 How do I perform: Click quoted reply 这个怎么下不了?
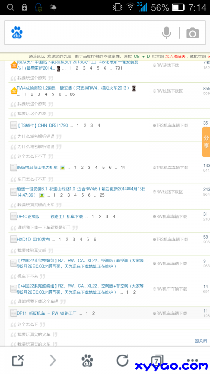32,156
